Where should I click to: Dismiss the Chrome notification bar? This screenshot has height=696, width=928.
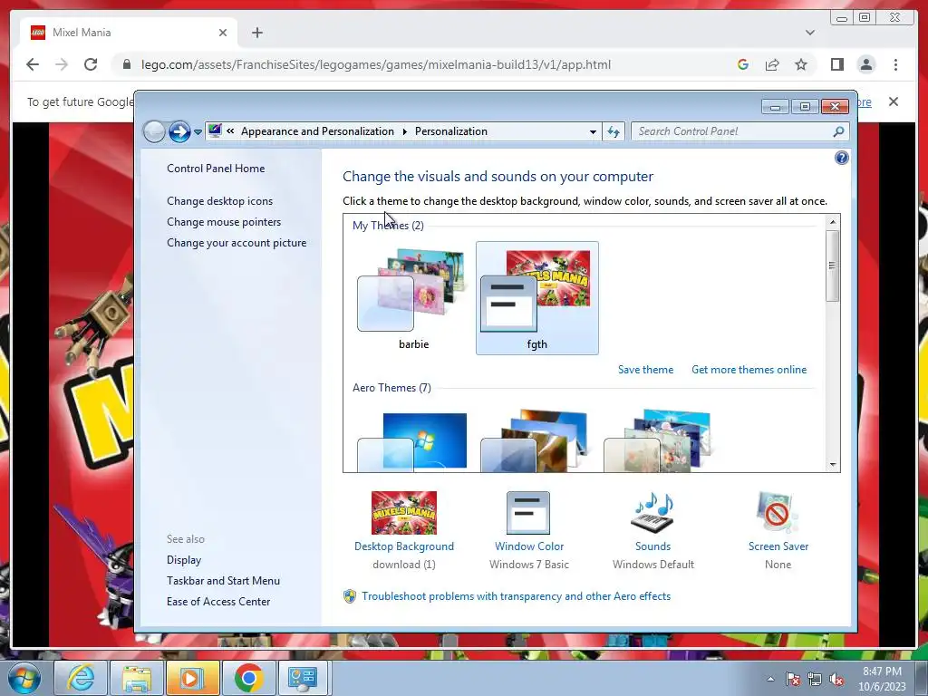click(x=893, y=101)
